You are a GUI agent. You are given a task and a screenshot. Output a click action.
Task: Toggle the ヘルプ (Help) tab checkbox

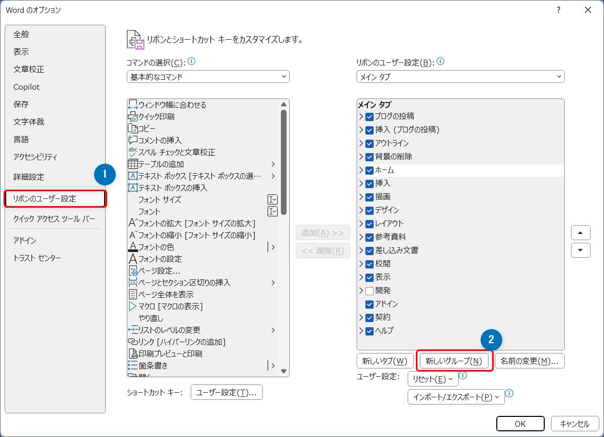(x=369, y=331)
